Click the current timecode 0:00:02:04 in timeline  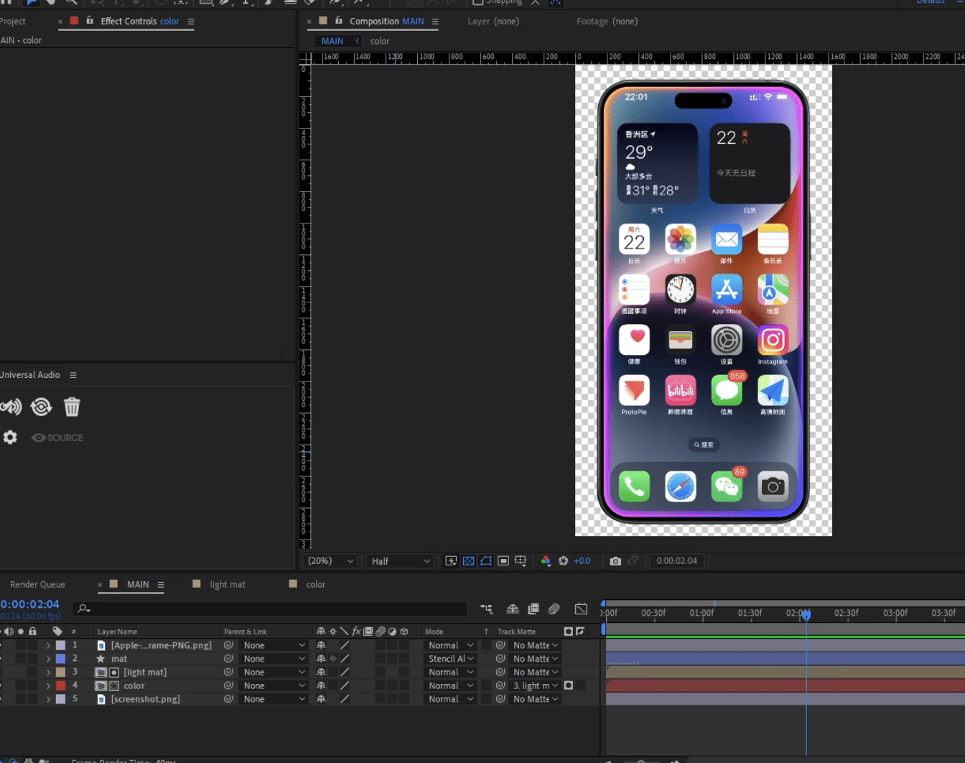pyautogui.click(x=30, y=604)
